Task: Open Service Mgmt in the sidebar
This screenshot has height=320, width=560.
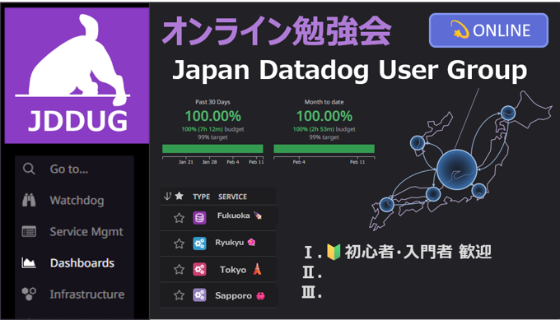Action: pos(86,232)
